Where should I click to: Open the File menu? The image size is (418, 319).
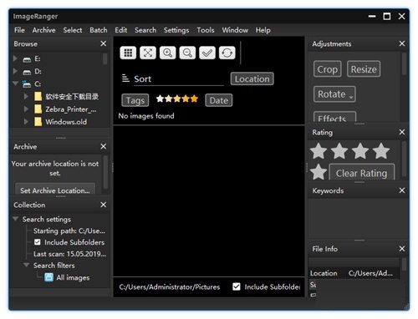19,30
